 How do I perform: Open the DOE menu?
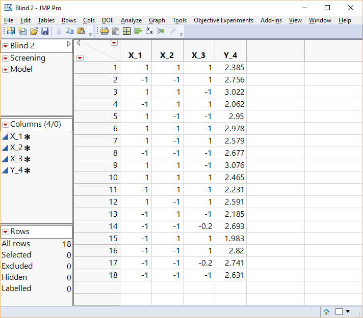tap(108, 20)
